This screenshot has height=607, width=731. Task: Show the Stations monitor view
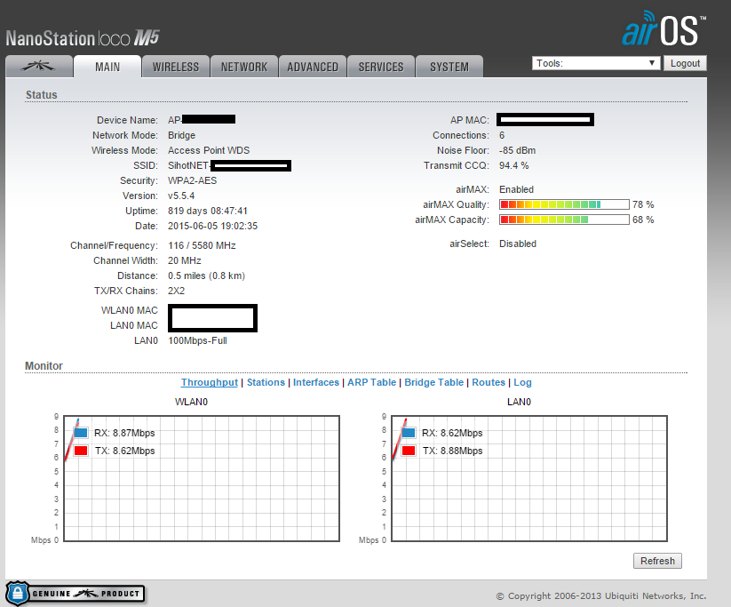pyautogui.click(x=266, y=382)
